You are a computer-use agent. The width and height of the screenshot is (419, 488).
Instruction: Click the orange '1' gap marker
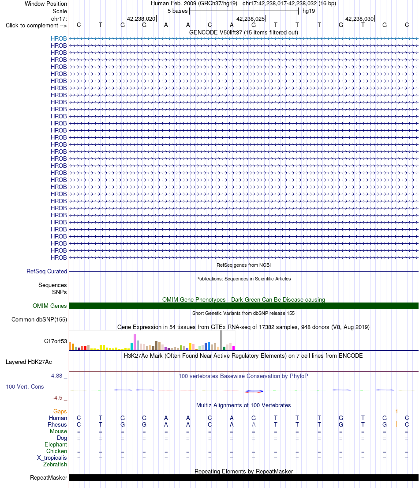[x=397, y=412]
